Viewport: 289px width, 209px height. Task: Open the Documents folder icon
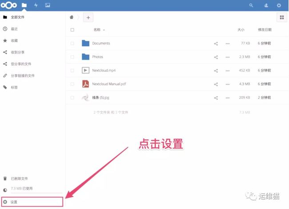tap(85, 43)
